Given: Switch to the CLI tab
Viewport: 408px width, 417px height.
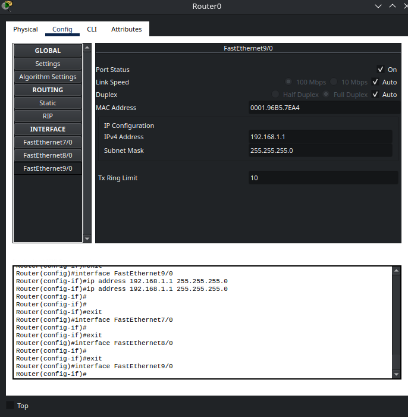Looking at the screenshot, I should coord(92,29).
